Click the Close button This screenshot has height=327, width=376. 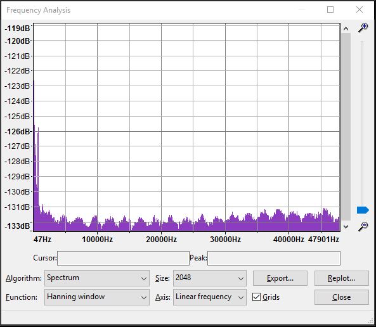click(342, 297)
